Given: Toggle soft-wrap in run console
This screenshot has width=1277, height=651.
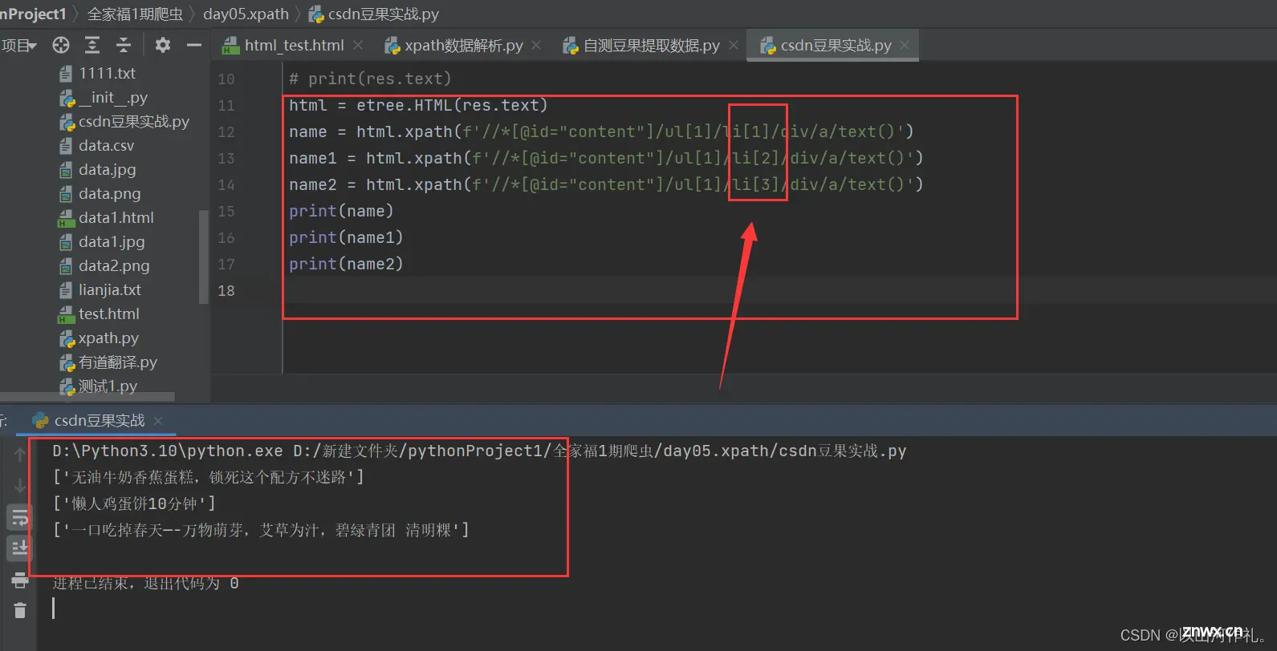Looking at the screenshot, I should tap(20, 517).
